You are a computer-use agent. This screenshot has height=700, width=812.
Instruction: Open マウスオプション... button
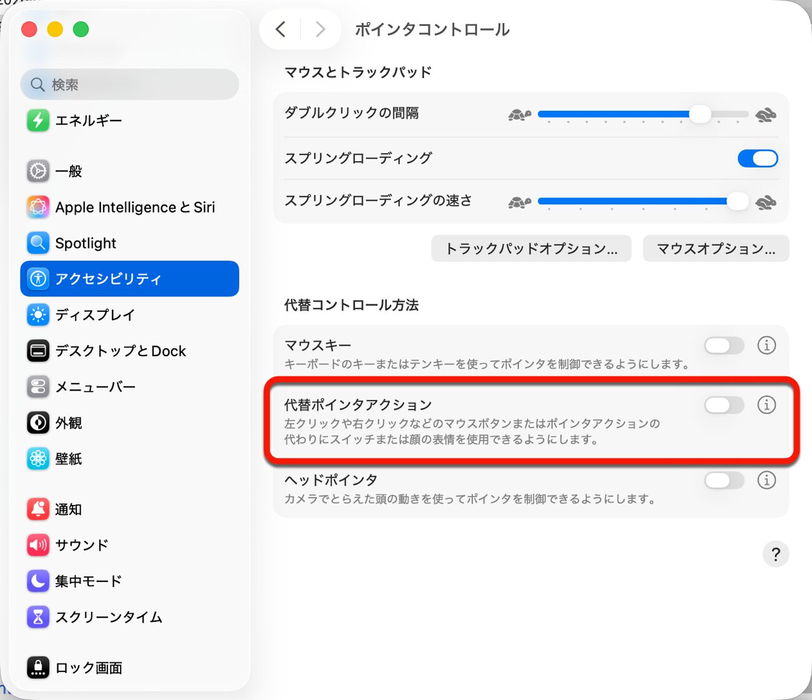tap(716, 248)
